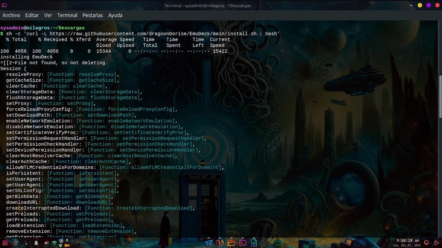Click the green package updater tray icon
Viewport: 442px width, 248px height.
[60, 245]
